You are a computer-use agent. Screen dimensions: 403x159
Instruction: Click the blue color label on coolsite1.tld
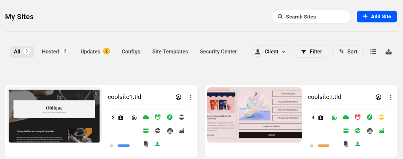tap(124, 145)
